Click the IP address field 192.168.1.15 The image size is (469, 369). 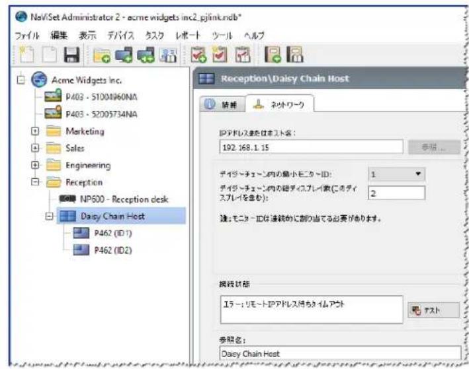coord(311,147)
